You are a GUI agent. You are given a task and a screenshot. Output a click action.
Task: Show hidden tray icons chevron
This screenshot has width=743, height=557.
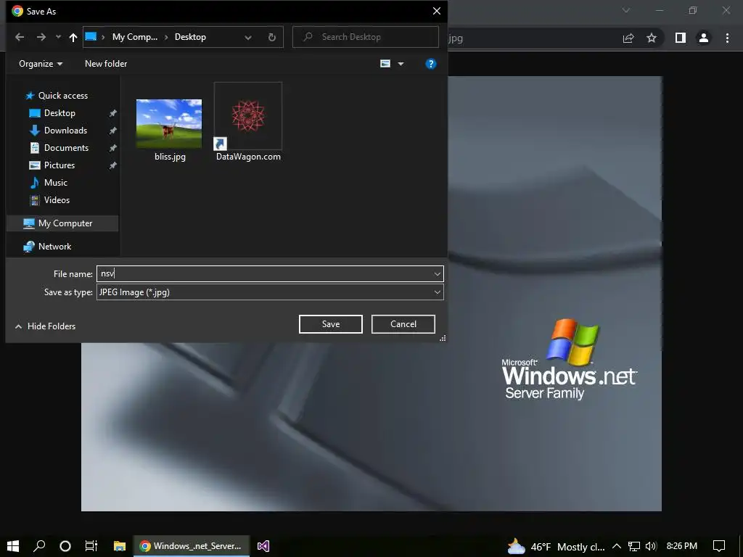tap(617, 546)
